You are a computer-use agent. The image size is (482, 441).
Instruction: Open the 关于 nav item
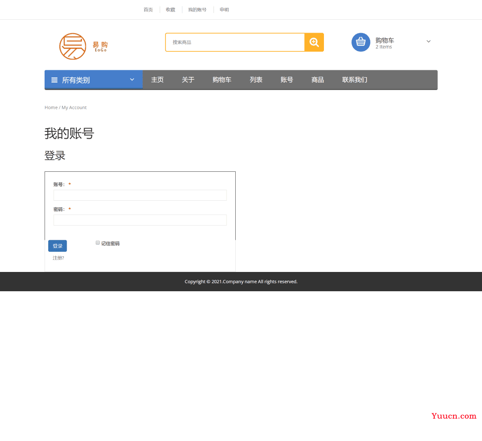pyautogui.click(x=188, y=80)
